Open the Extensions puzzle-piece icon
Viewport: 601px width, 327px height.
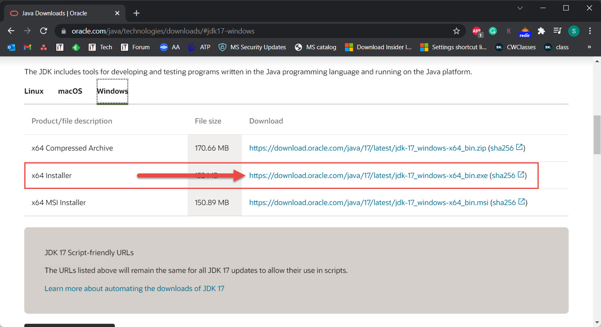[x=541, y=31]
